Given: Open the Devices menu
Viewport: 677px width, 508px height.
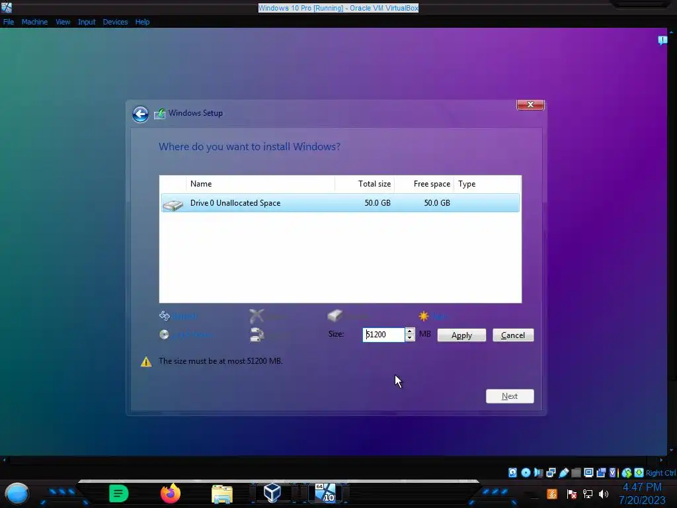Looking at the screenshot, I should pyautogui.click(x=115, y=22).
